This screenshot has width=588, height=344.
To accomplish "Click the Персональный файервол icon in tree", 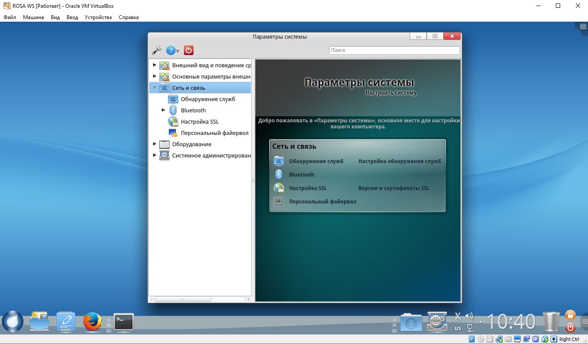I will [173, 133].
